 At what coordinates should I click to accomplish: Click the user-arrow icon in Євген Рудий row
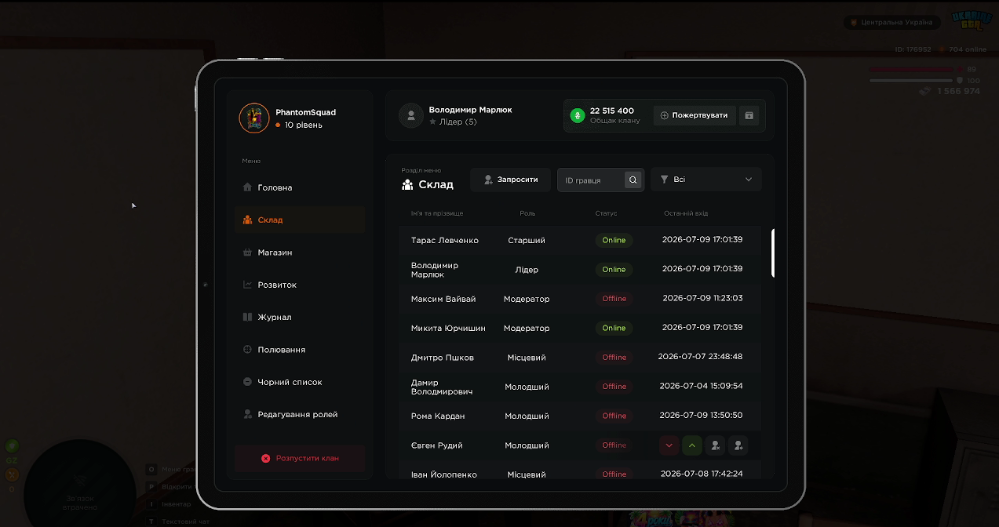(x=738, y=445)
